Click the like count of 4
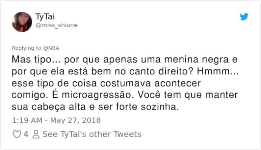 click(26, 134)
